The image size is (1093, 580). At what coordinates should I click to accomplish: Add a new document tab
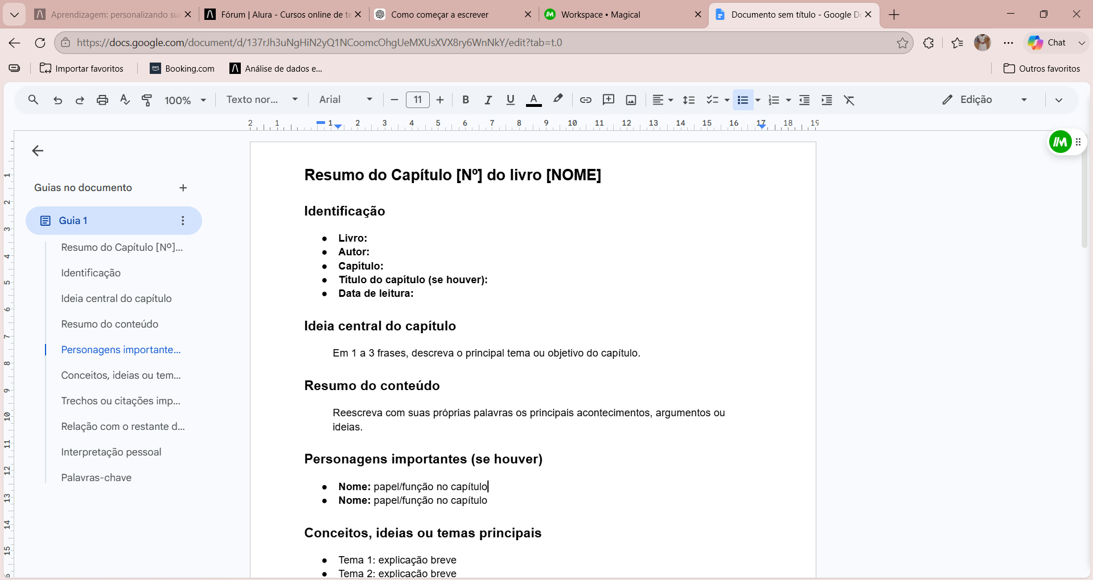click(183, 188)
